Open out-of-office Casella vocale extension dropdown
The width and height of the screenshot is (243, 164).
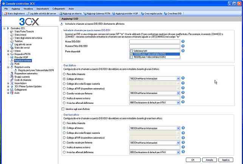[x=178, y=143]
